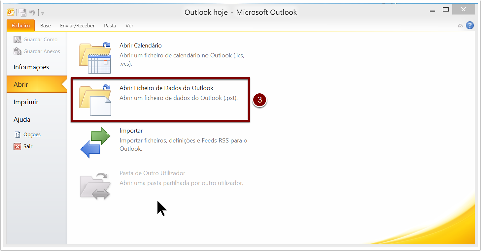The image size is (481, 251).
Task: Open the Enviar/Receber tab
Action: [77, 25]
